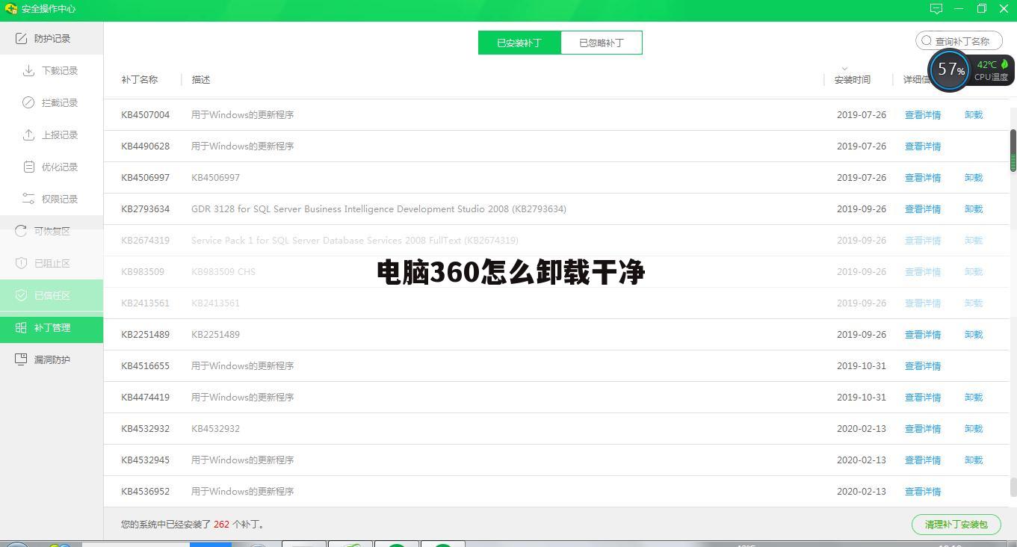View details for KB4532932

click(923, 429)
